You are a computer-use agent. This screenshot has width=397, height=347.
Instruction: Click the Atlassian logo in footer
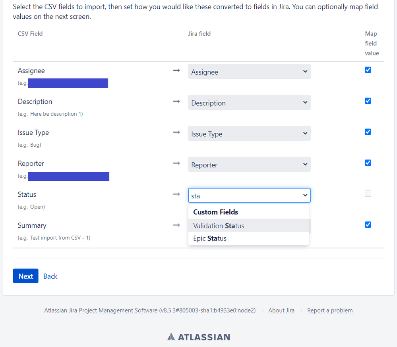[199, 337]
